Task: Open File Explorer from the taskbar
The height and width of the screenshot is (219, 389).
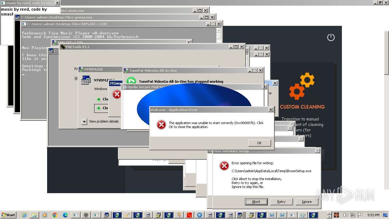Action: pos(34,215)
